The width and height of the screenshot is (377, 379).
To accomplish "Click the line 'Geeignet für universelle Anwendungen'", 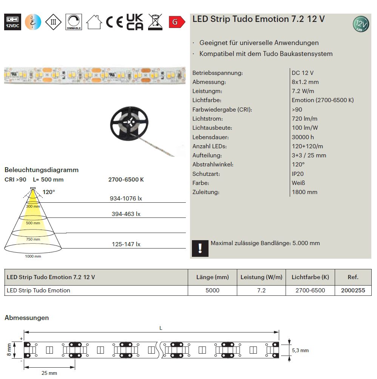I will 259,43.
